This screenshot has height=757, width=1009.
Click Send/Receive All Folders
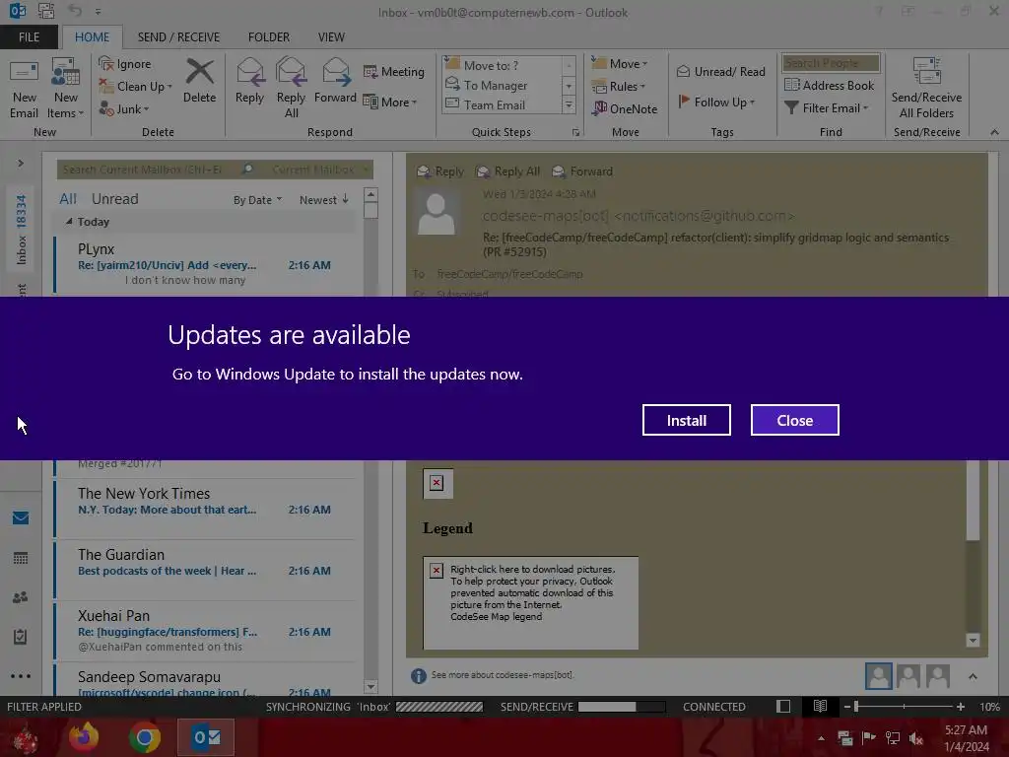pyautogui.click(x=926, y=89)
